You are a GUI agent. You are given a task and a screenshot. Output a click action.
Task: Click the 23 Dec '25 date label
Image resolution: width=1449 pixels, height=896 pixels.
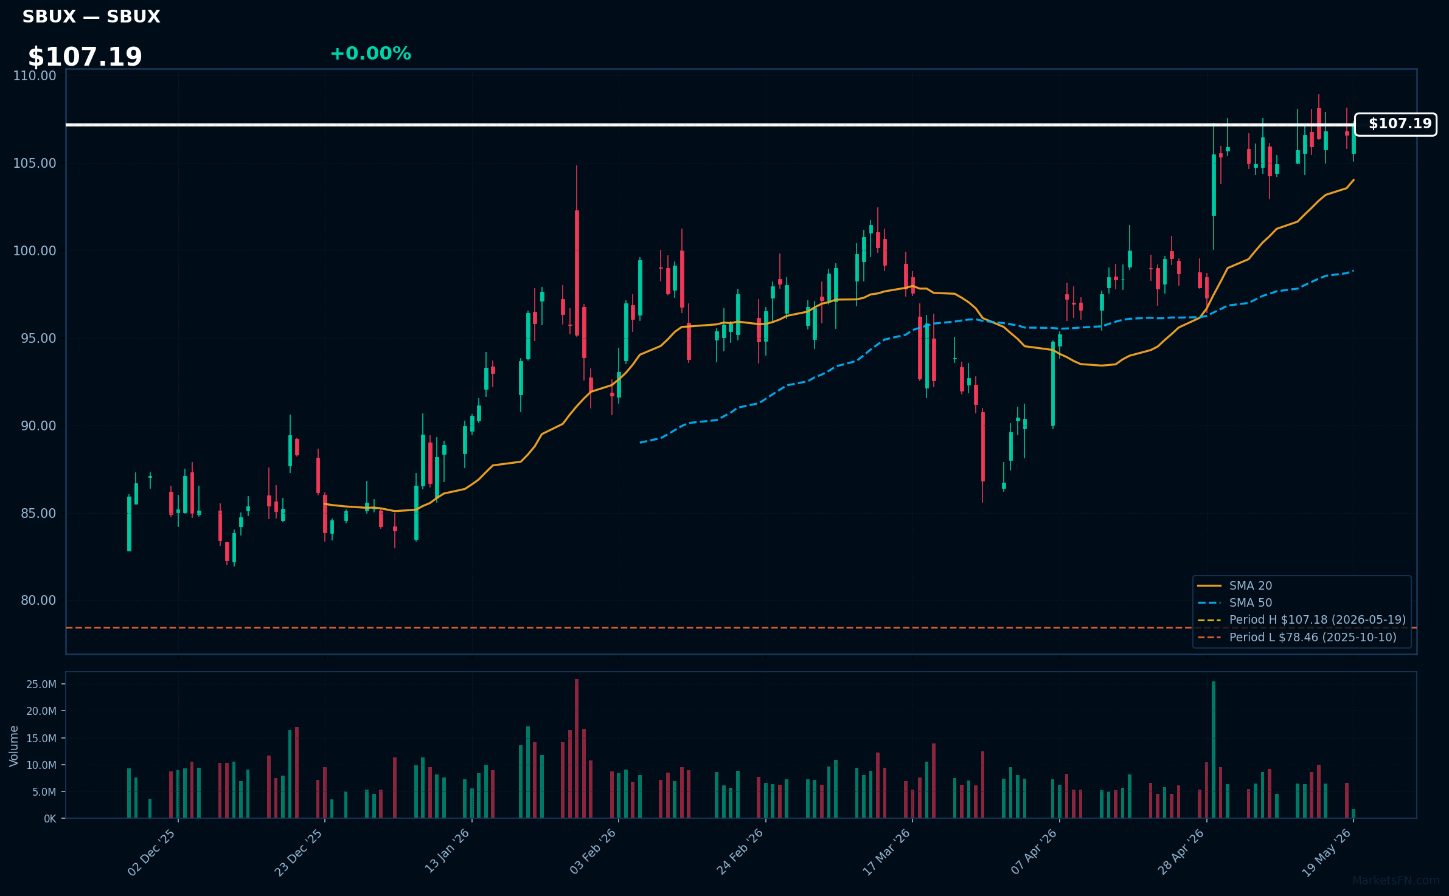299,852
